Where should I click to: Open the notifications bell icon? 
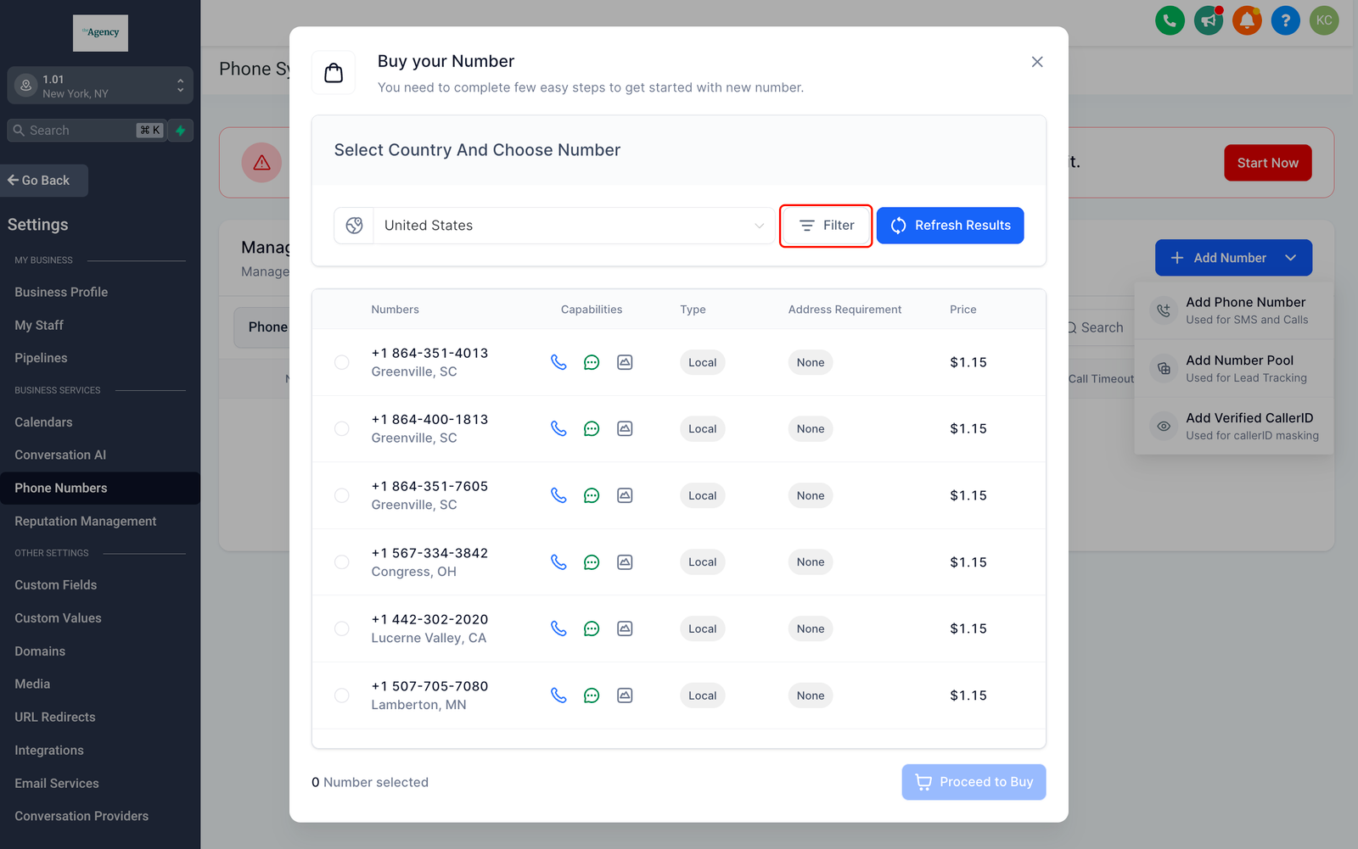(1247, 20)
